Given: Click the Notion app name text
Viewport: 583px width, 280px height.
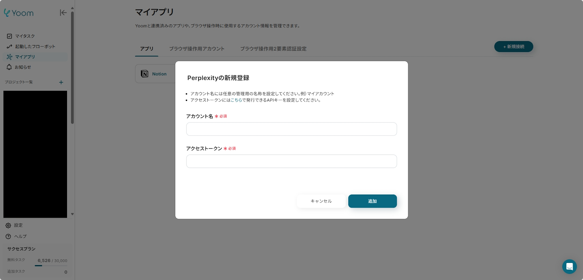Looking at the screenshot, I should pyautogui.click(x=159, y=74).
